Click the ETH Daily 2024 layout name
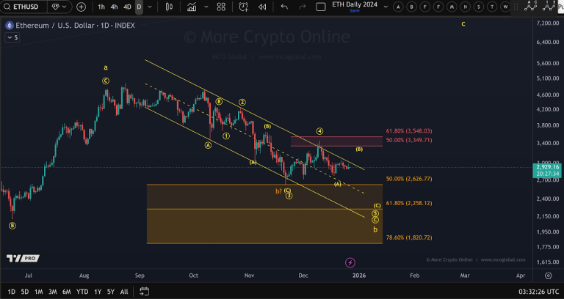This screenshot has height=299, width=564. [354, 4]
